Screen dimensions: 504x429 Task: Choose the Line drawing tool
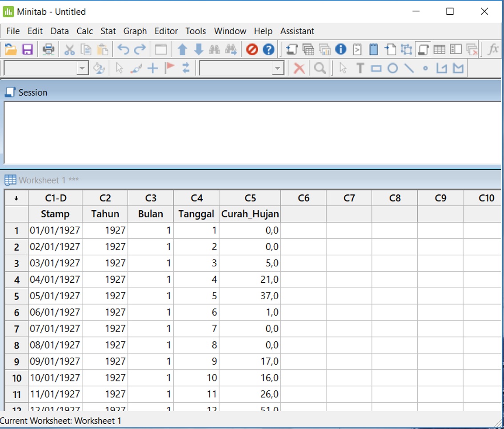409,68
